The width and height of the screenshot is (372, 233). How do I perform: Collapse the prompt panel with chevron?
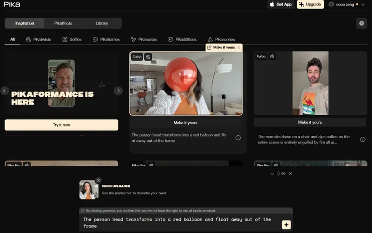[x=272, y=174]
